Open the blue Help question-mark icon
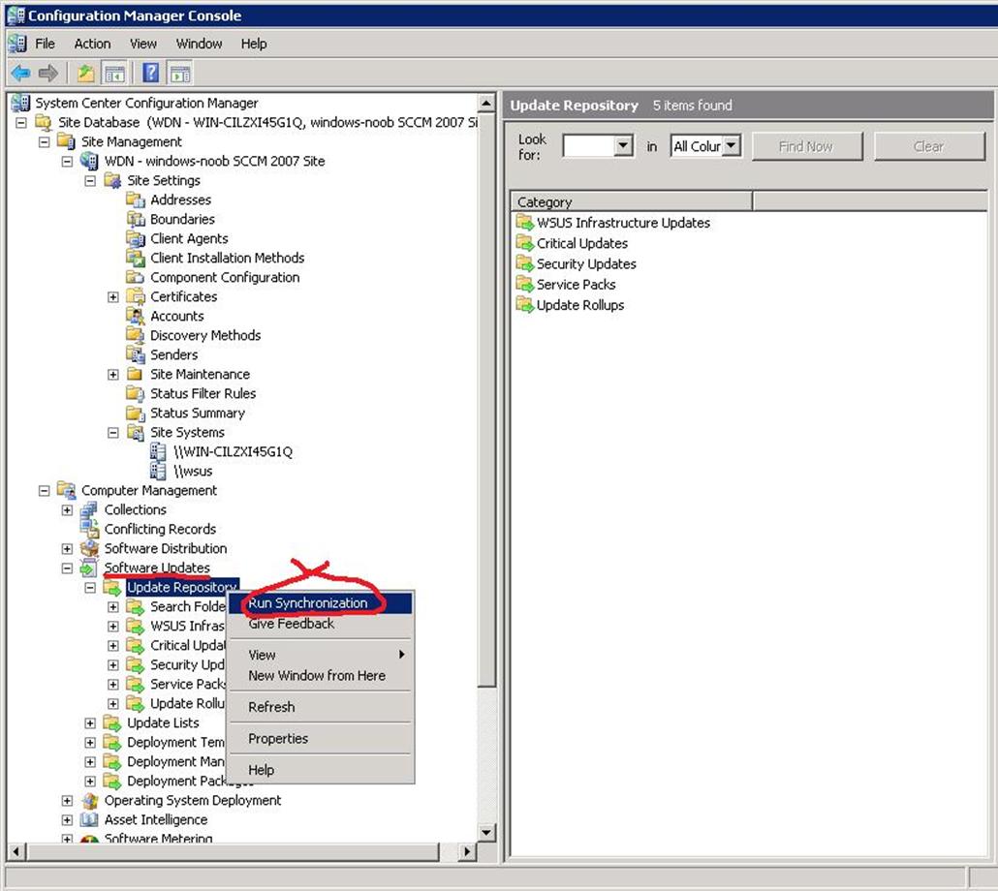 point(151,74)
